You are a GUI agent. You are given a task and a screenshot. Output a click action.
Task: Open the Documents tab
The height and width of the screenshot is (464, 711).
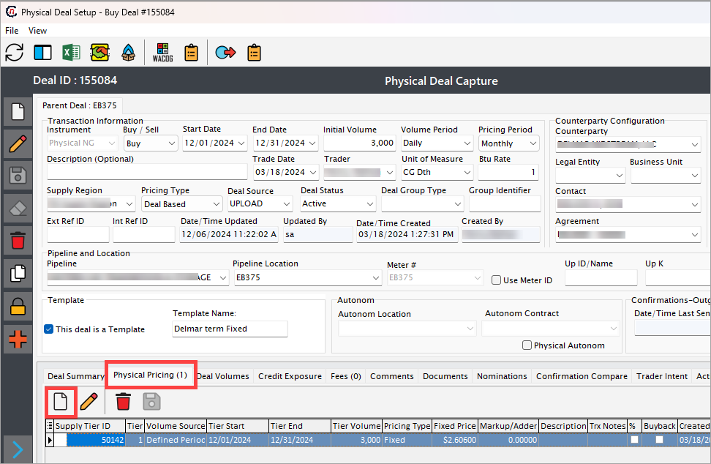[x=445, y=376]
